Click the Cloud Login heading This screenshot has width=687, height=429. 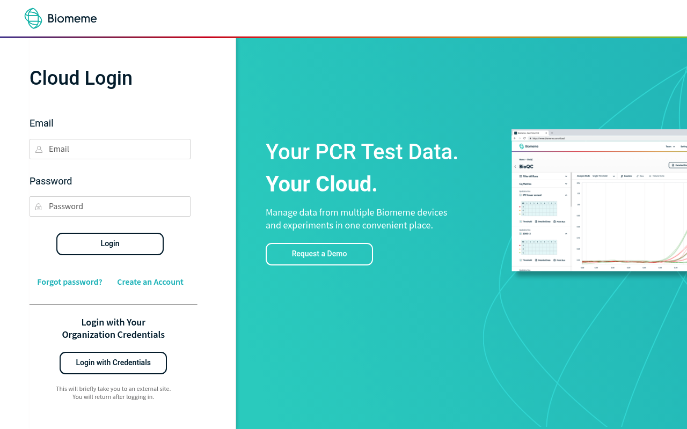[x=81, y=78]
